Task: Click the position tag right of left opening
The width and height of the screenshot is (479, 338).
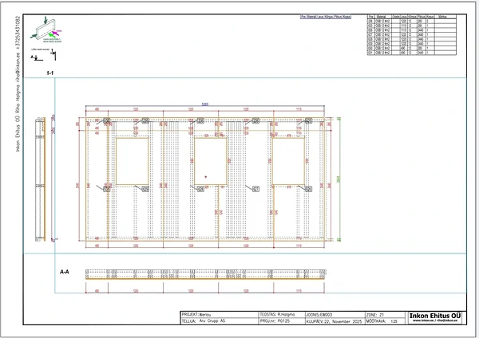Action: [x=146, y=189]
